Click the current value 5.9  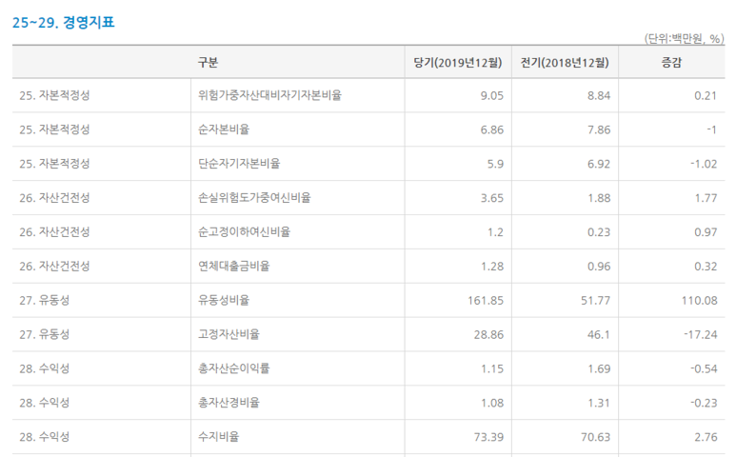495,164
